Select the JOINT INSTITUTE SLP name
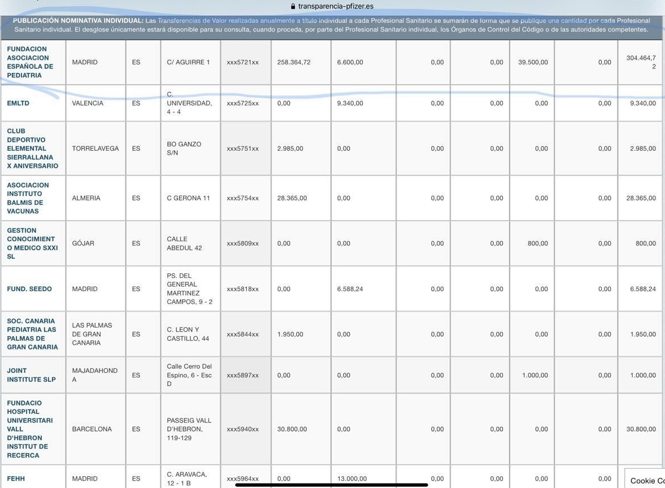665x488 pixels. coord(32,375)
